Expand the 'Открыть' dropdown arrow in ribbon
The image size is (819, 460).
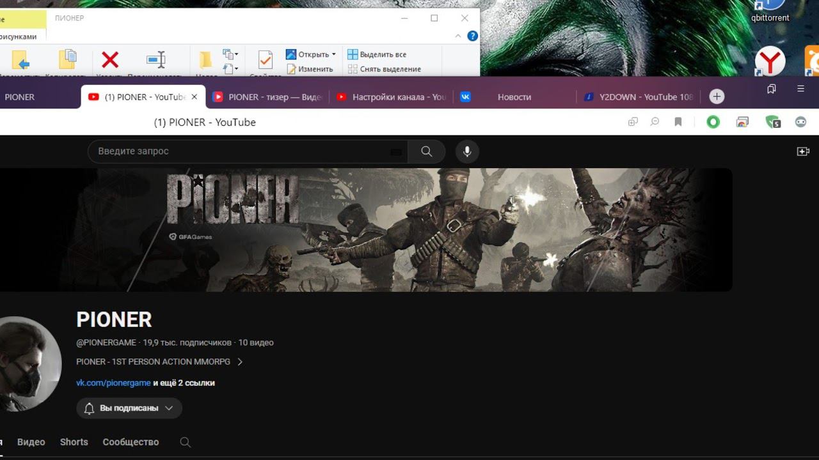(x=333, y=55)
